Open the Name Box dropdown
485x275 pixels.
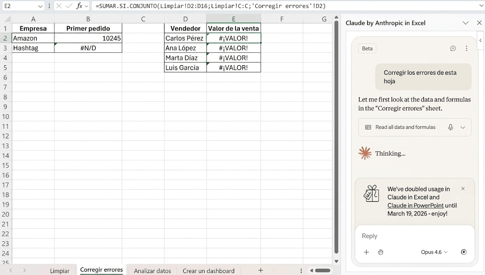pyautogui.click(x=40, y=6)
